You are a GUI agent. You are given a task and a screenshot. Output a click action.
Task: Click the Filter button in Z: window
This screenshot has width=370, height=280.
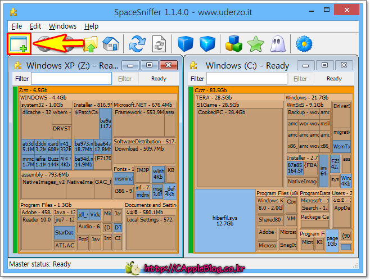(x=125, y=79)
